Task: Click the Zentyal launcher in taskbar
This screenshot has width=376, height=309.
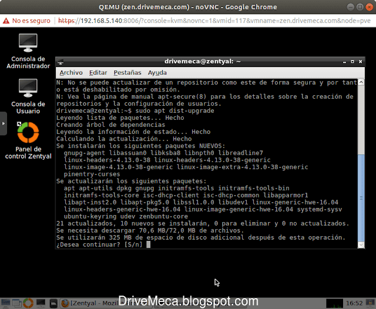Action: pos(28,303)
